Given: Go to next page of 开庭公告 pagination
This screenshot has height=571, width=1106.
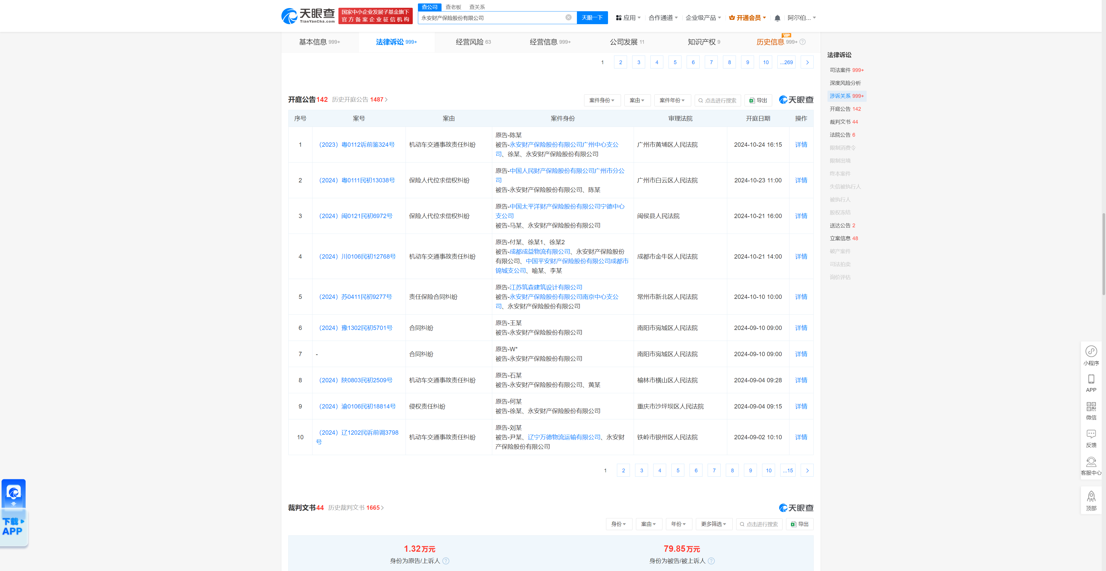Looking at the screenshot, I should pyautogui.click(x=807, y=471).
